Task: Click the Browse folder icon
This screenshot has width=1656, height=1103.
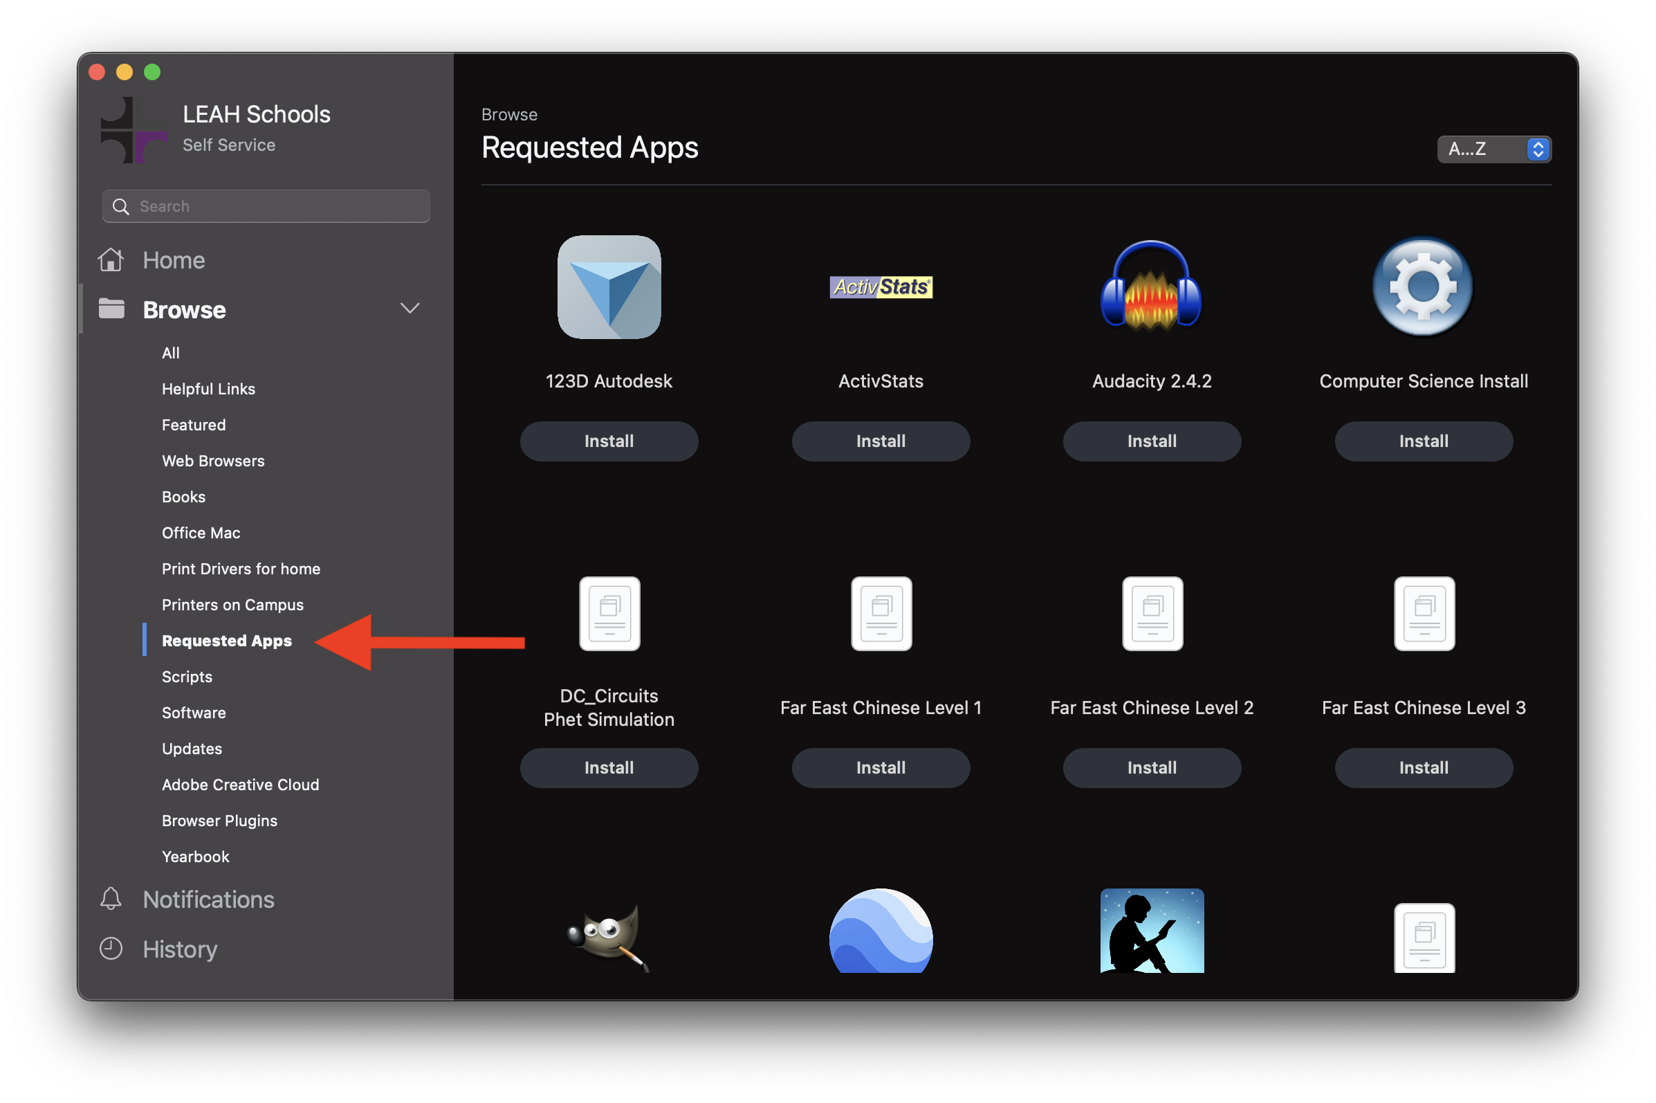Action: (111, 308)
